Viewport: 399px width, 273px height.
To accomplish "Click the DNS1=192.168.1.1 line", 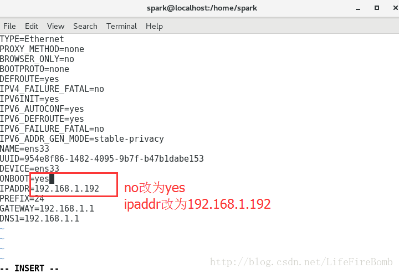I will 39,219.
